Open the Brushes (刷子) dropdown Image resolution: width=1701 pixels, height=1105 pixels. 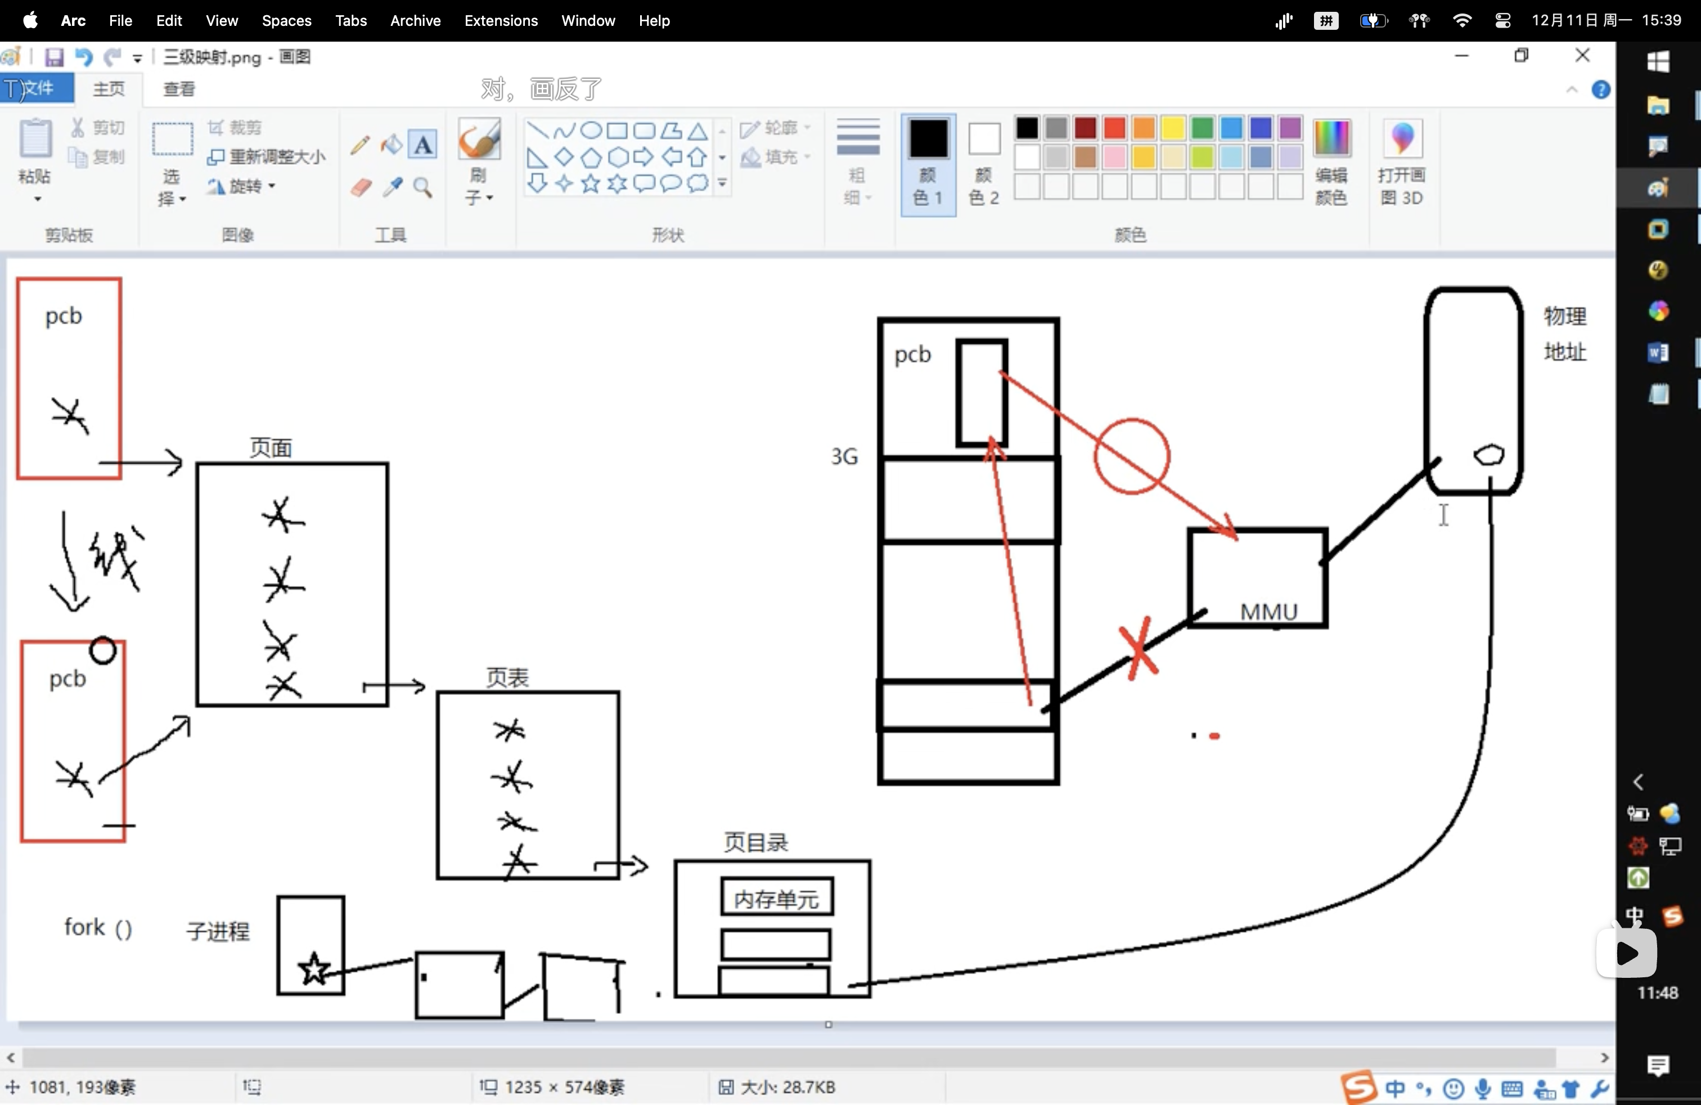[x=489, y=198]
